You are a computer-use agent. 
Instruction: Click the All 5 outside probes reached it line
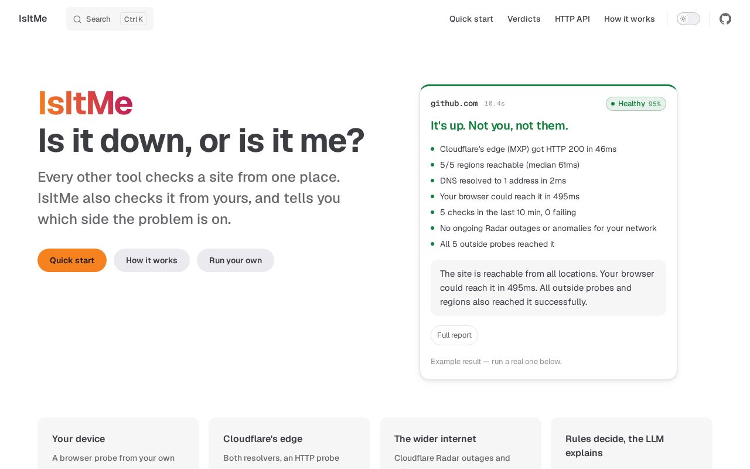497,244
